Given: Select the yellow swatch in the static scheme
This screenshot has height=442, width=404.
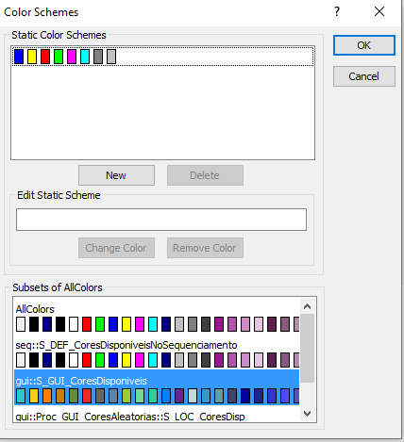Looking at the screenshot, I should point(32,57).
